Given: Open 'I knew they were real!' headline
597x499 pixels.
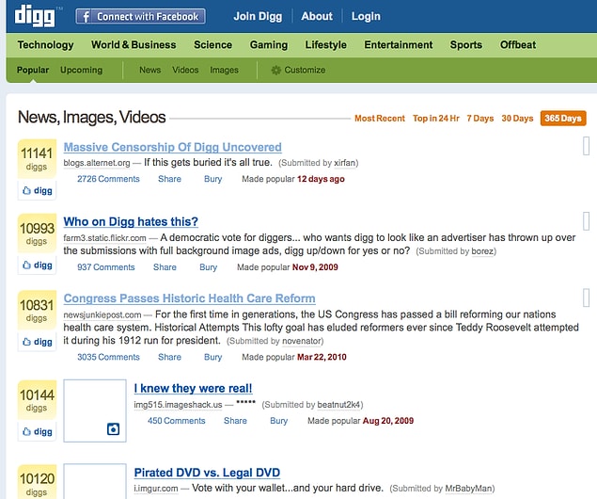Looking at the screenshot, I should pyautogui.click(x=193, y=389).
